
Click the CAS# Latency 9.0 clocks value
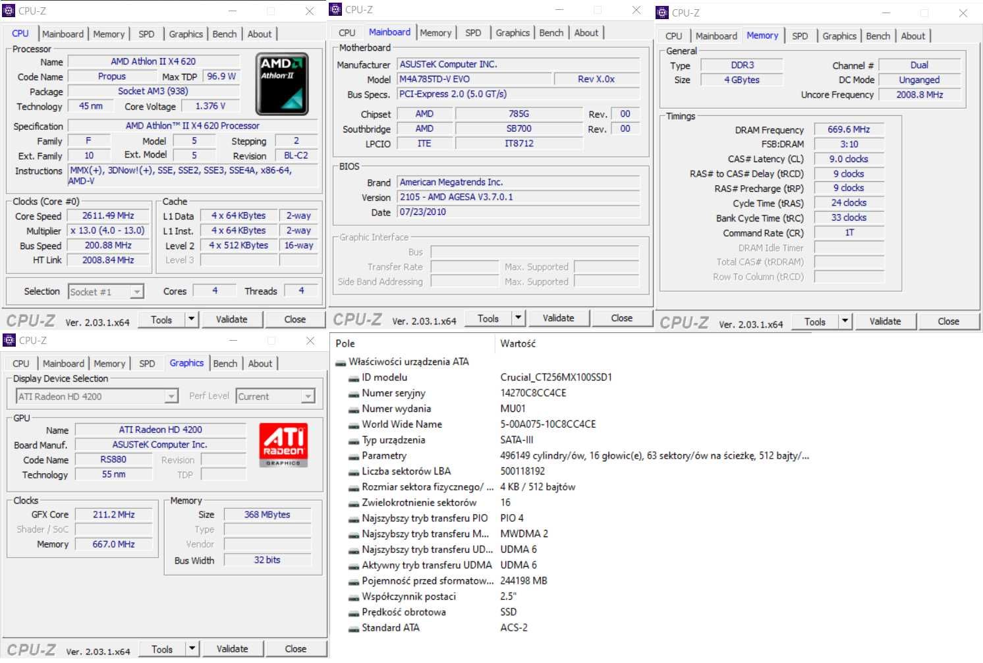849,159
